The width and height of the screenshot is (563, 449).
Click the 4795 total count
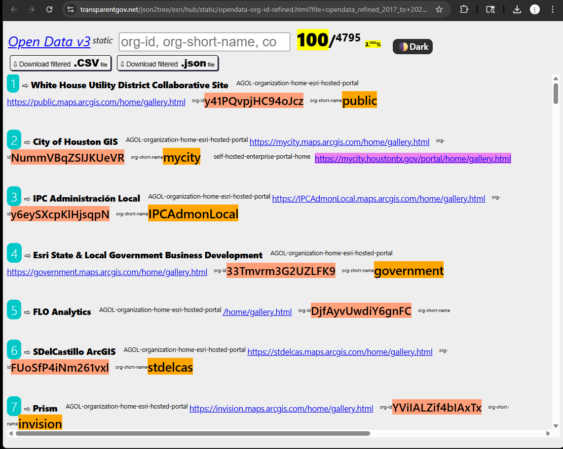[x=348, y=37]
